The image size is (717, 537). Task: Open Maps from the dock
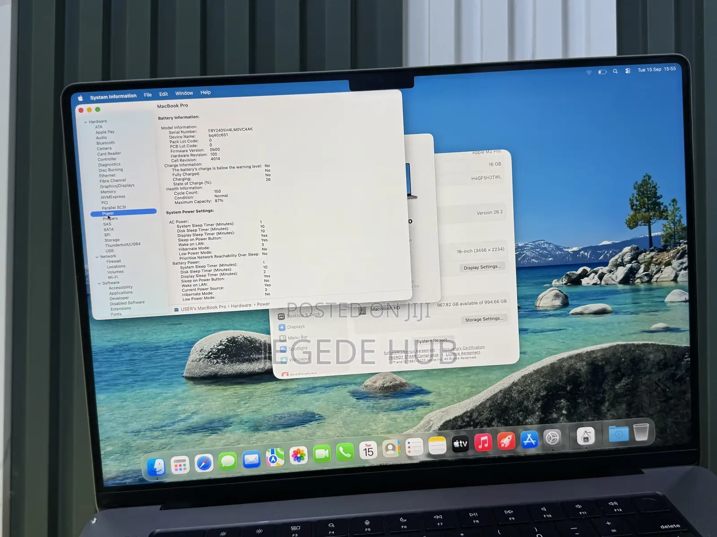click(275, 457)
